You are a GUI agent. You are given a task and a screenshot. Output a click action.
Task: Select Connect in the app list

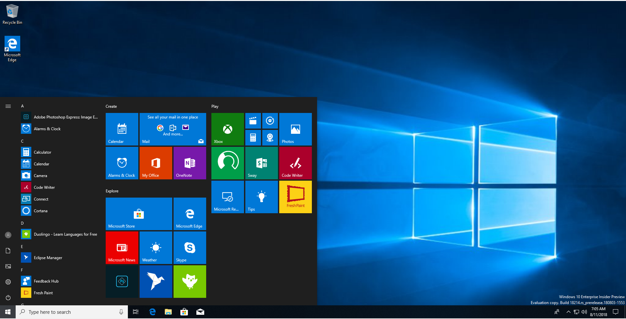coord(60,199)
